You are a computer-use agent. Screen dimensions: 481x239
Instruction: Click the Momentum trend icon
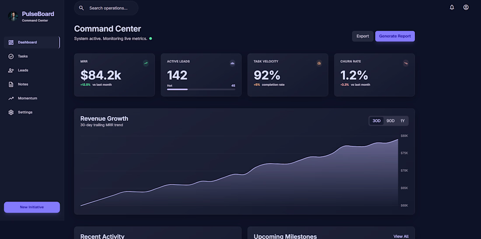pyautogui.click(x=11, y=99)
